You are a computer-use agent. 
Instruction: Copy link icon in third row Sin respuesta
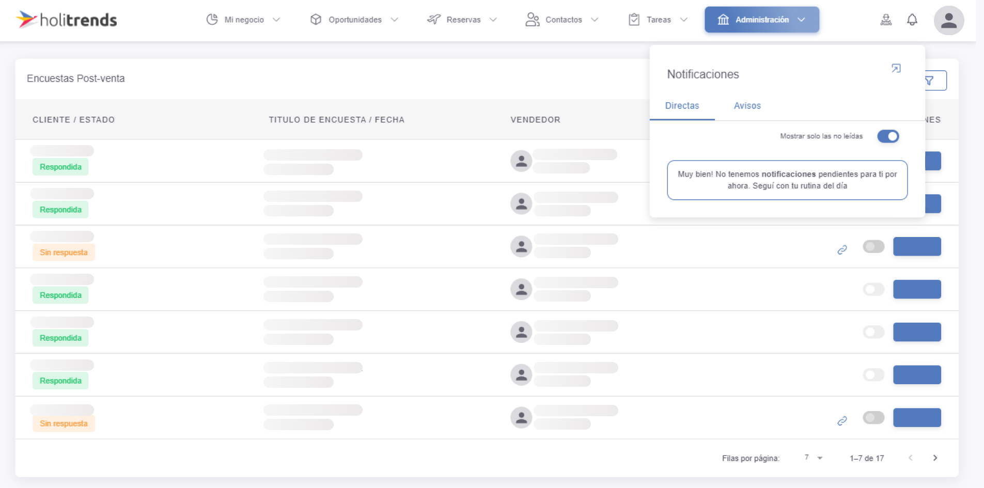tap(842, 250)
